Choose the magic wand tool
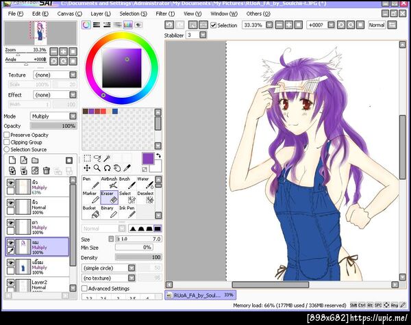This screenshot has height=325, width=411. coord(107,158)
